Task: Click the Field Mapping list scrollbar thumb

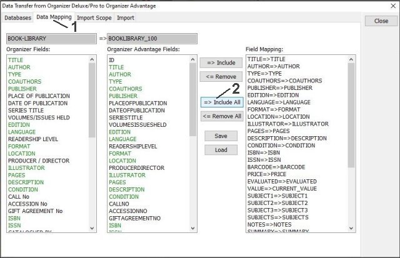Action: tap(351, 115)
